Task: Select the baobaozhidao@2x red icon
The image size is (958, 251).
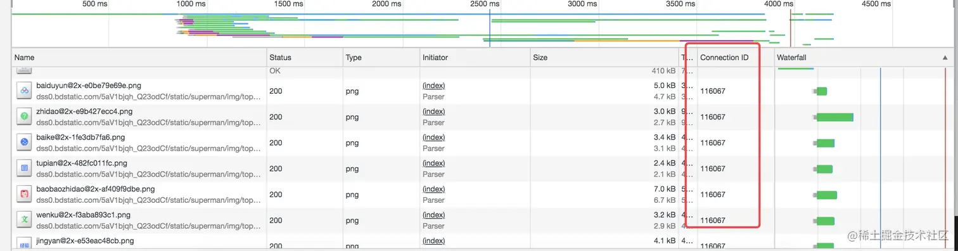Action: click(x=24, y=194)
